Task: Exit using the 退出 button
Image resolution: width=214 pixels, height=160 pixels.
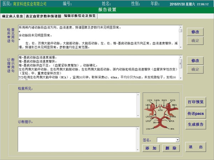Action: coord(195,147)
